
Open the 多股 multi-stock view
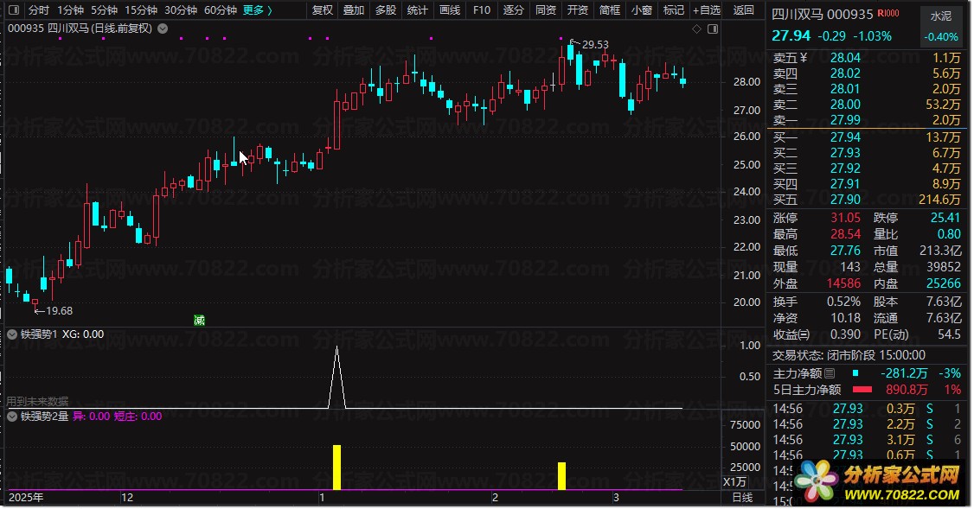click(x=386, y=10)
